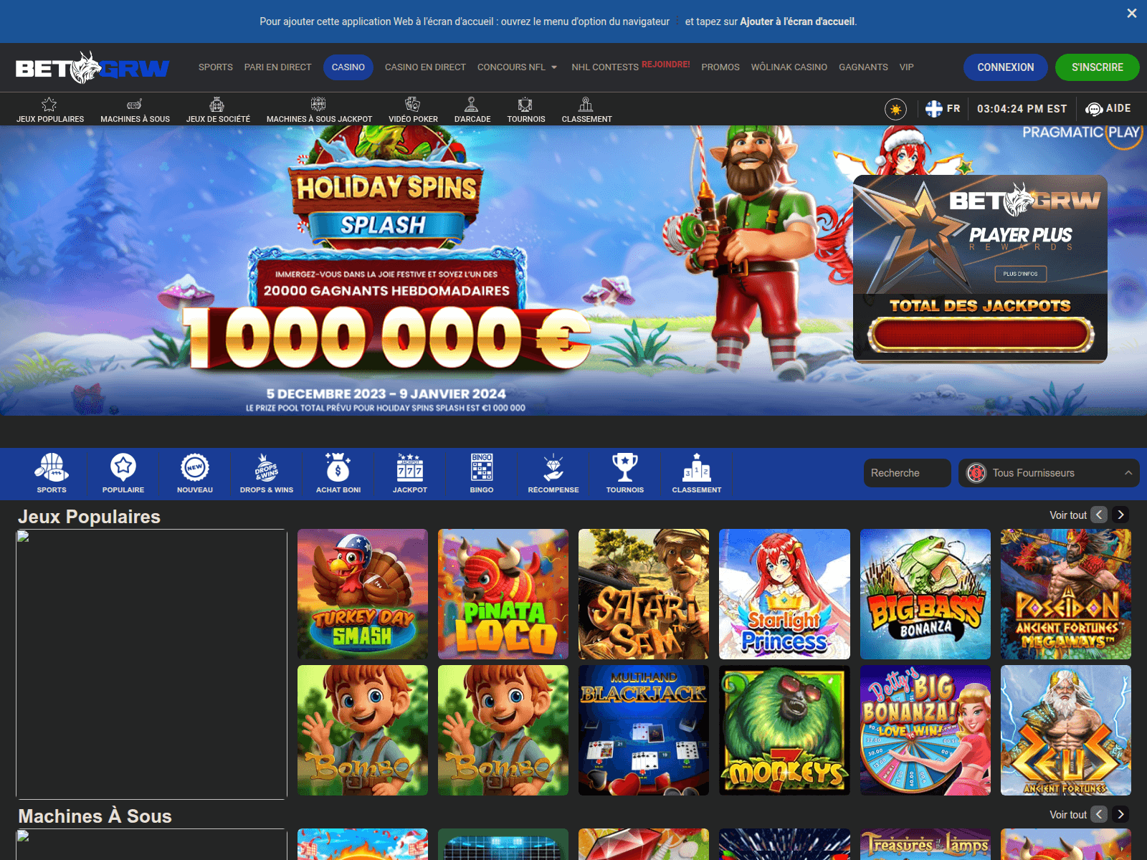Go to Pari en Direct
Image resolution: width=1147 pixels, height=860 pixels.
point(278,67)
